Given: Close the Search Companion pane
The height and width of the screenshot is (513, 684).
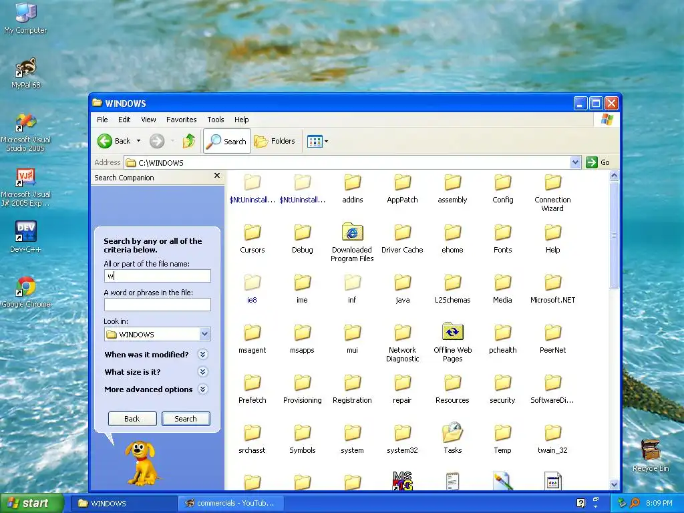Looking at the screenshot, I should click(x=217, y=176).
